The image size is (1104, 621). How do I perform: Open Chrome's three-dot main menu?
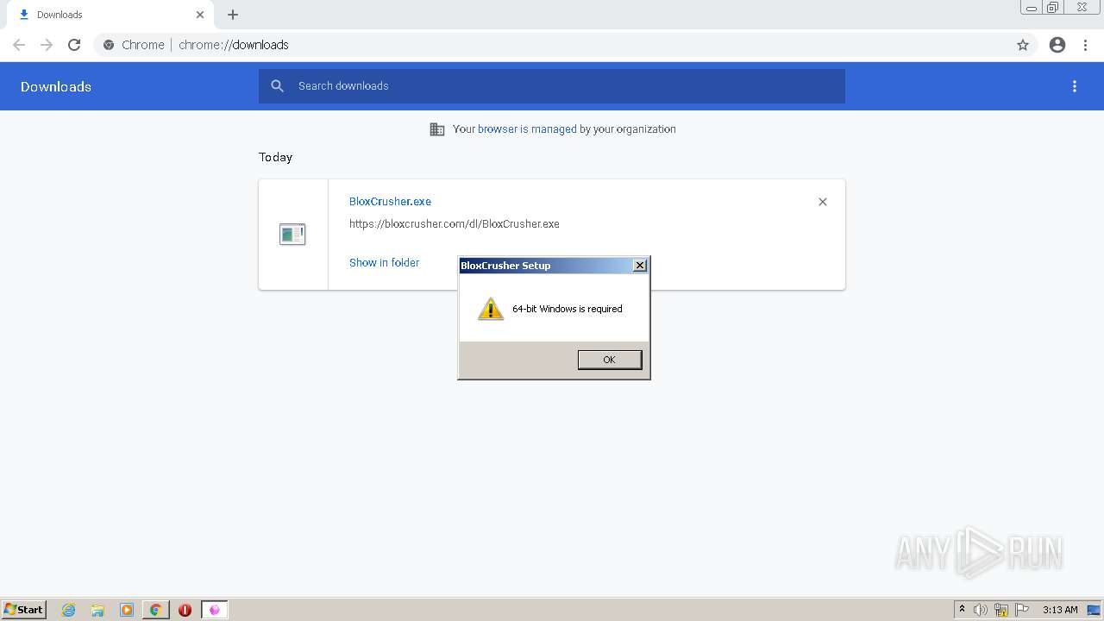1086,45
